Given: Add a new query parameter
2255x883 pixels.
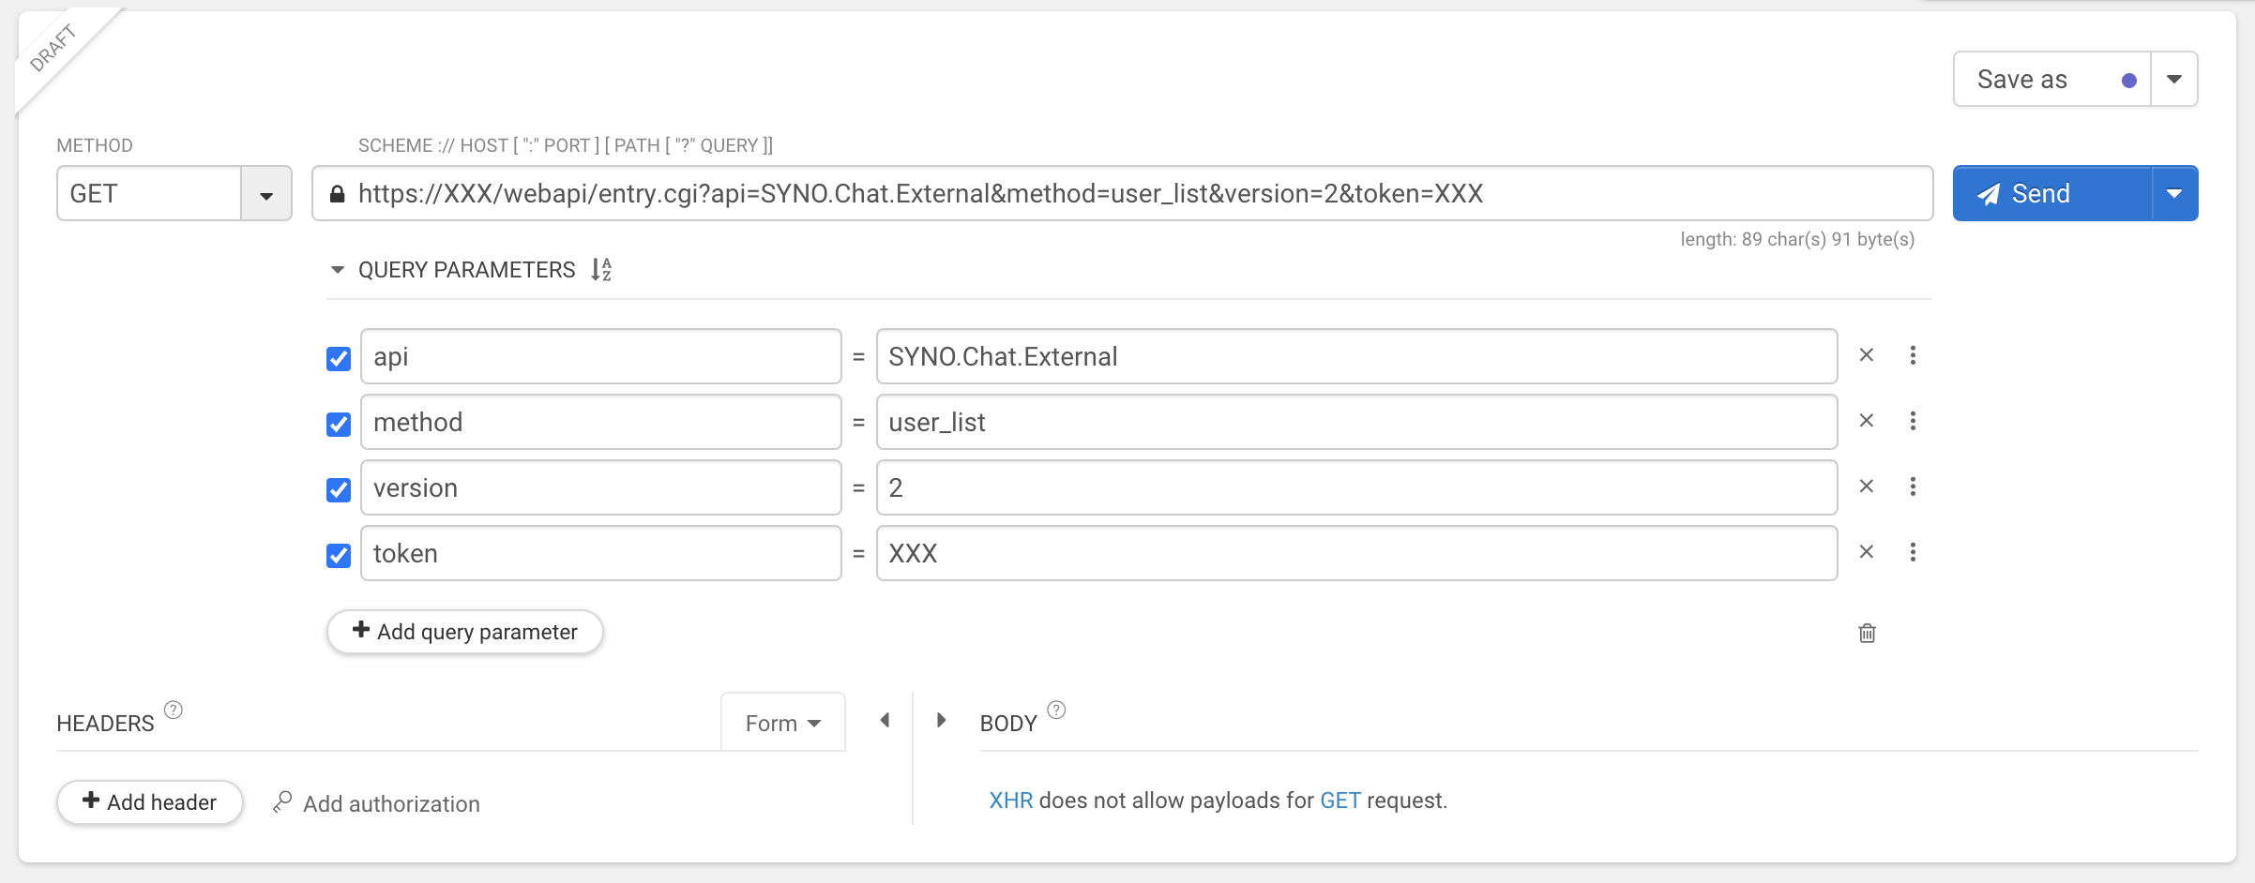Looking at the screenshot, I should coord(465,632).
